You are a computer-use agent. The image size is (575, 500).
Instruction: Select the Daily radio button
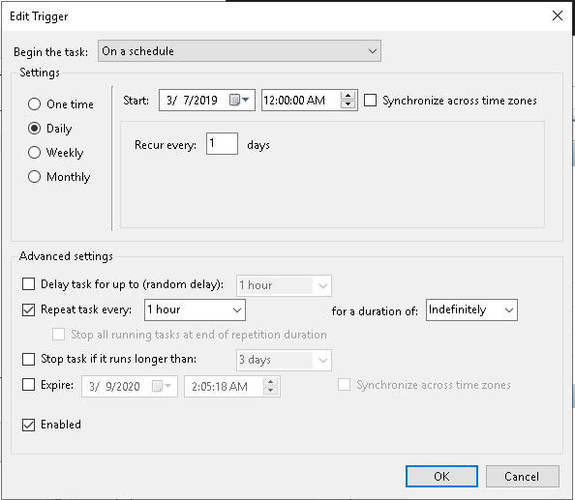pyautogui.click(x=34, y=129)
